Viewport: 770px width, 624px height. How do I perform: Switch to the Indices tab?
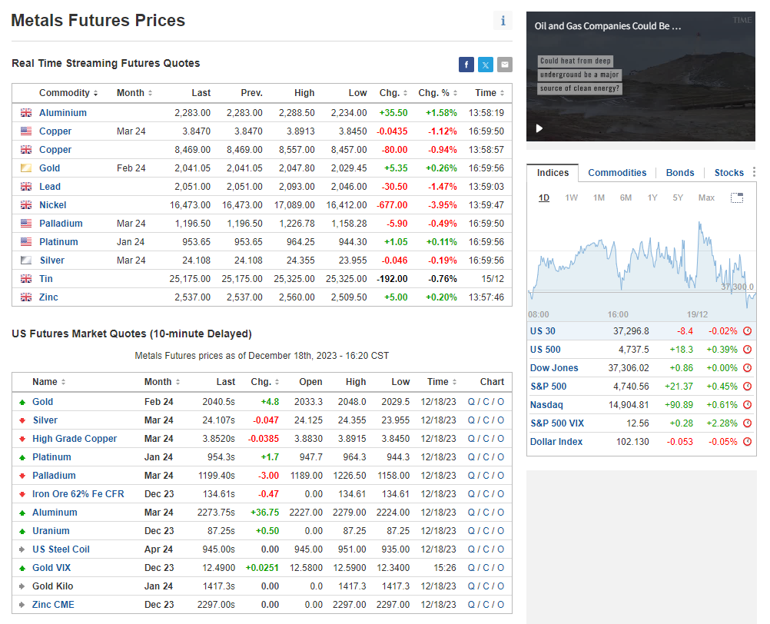pyautogui.click(x=553, y=173)
